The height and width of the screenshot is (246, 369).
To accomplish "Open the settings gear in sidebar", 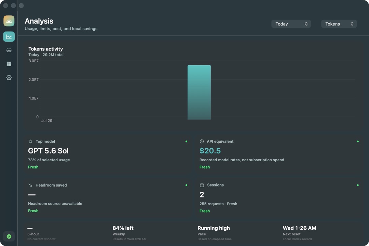I will click(9, 78).
